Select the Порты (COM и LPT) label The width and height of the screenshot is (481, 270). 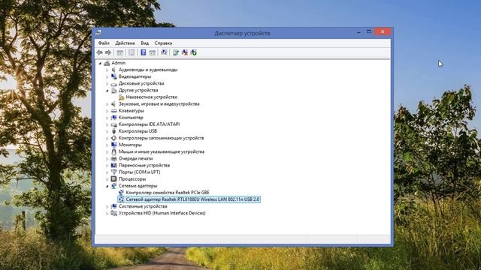click(139, 172)
